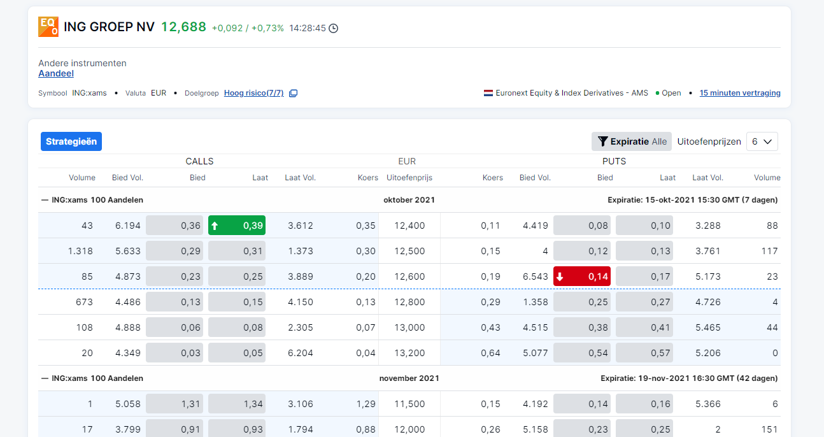This screenshot has height=437, width=824.
Task: Click put ask 0,25 for strike 12,000
Action: pos(644,428)
